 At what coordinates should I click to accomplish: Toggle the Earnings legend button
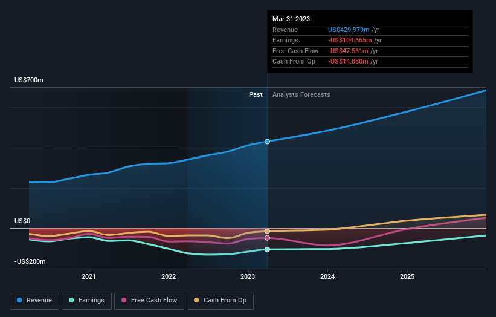pos(86,301)
